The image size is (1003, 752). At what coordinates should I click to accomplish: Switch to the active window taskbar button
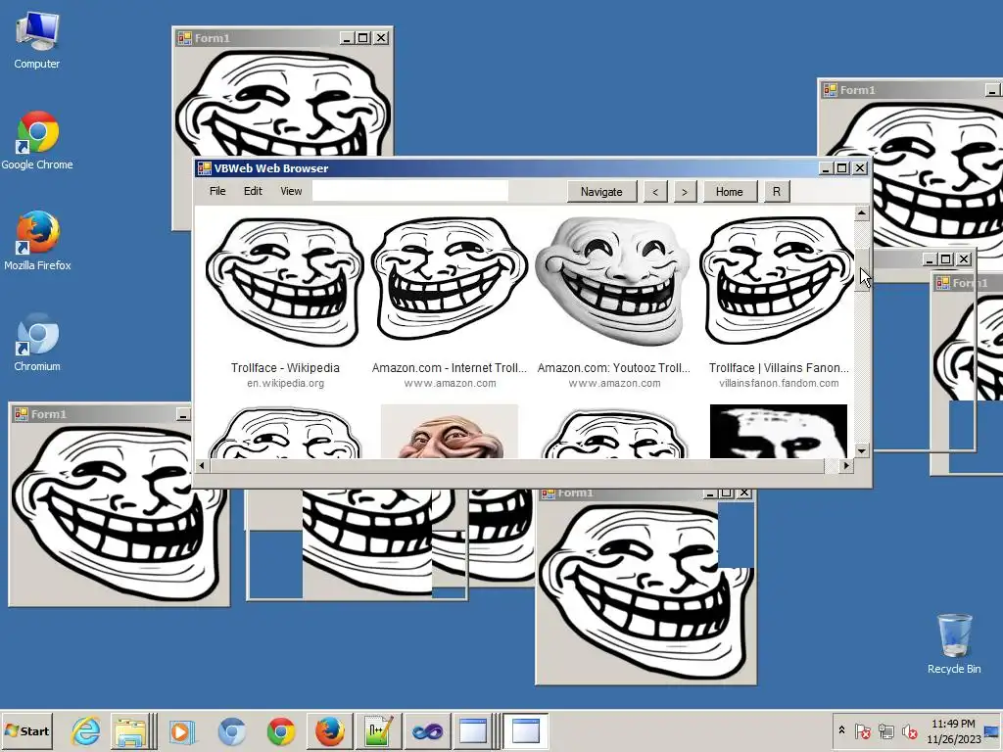pos(526,730)
